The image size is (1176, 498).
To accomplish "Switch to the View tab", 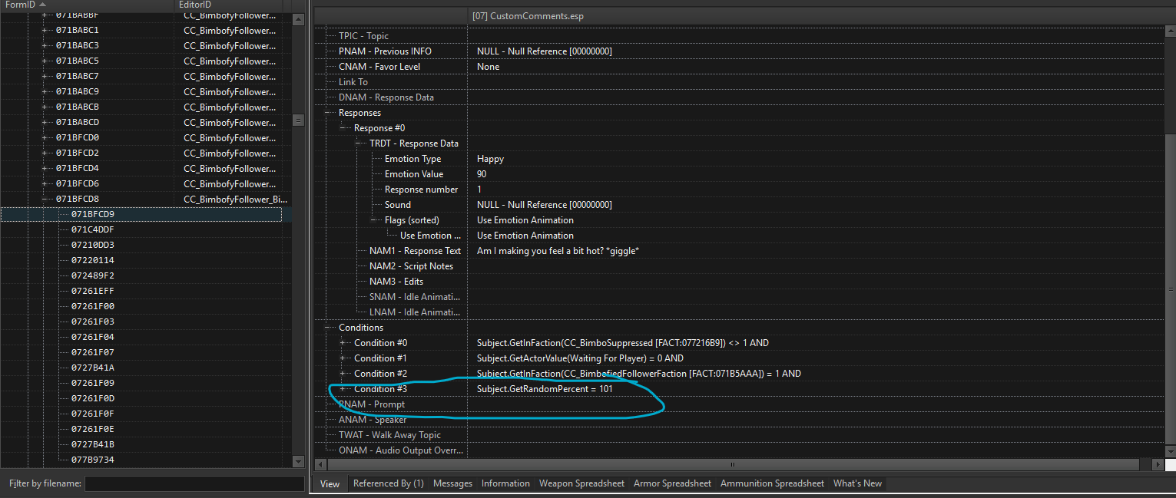I will point(330,483).
